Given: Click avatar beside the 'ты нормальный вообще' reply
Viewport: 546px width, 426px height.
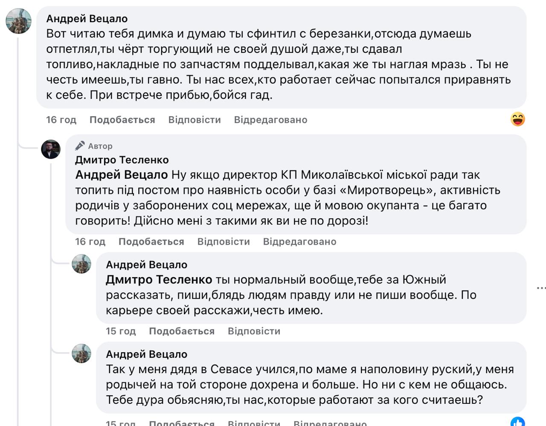Looking at the screenshot, I should point(81,264).
